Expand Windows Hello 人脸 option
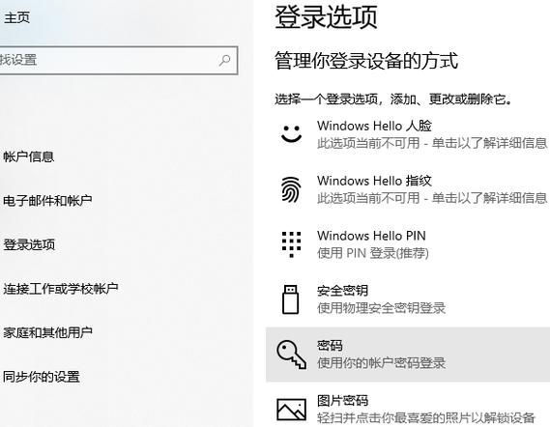550x427 pixels. [408, 134]
